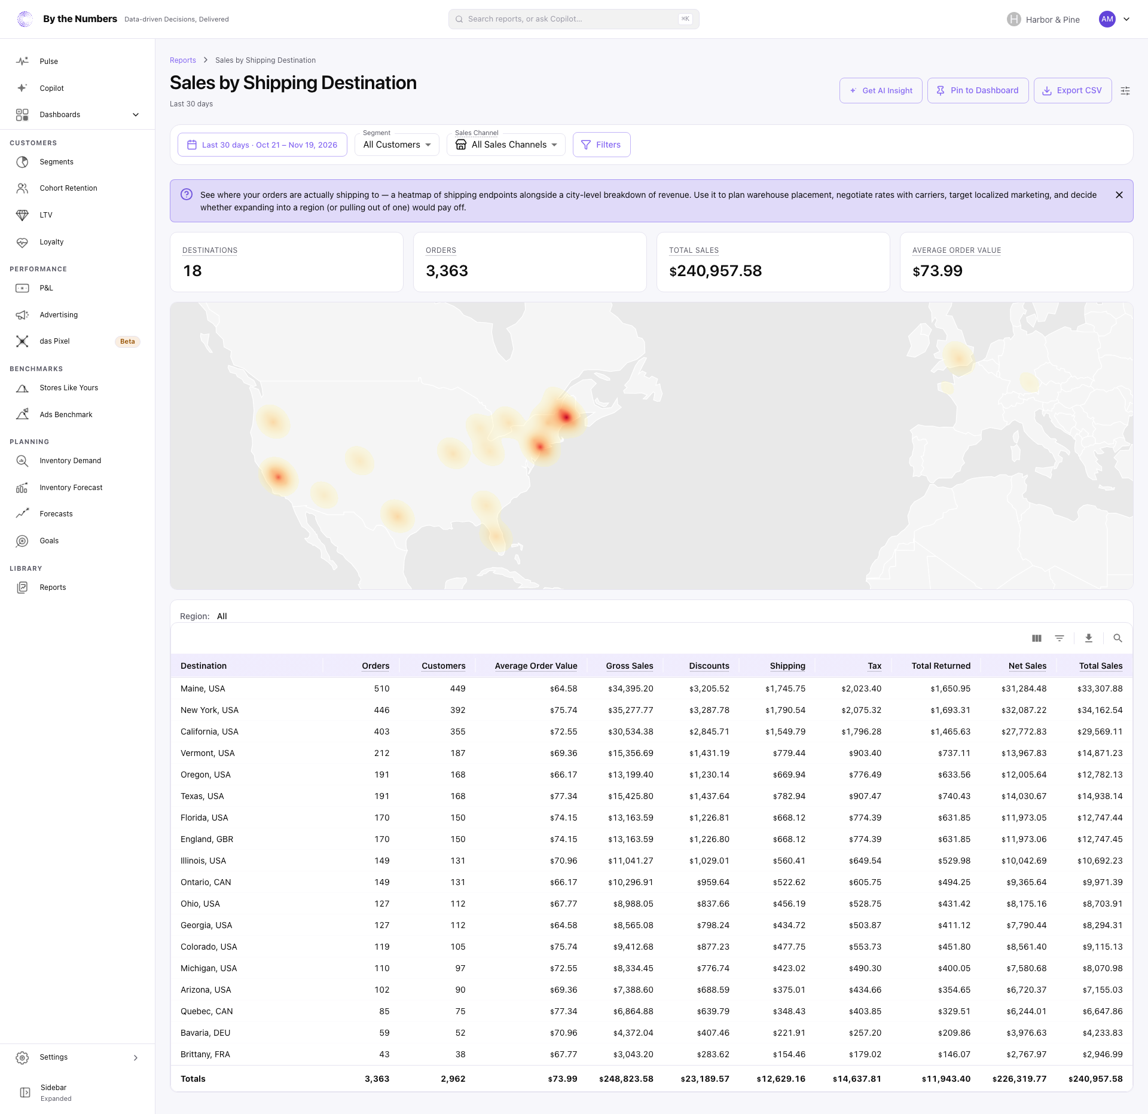Click the Export CSV button
The width and height of the screenshot is (1148, 1114).
tap(1073, 90)
